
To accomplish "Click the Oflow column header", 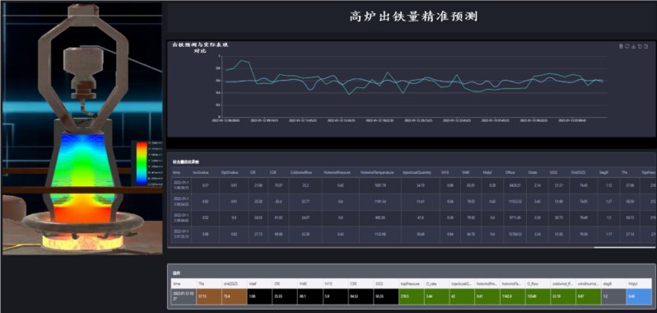I will [x=510, y=172].
